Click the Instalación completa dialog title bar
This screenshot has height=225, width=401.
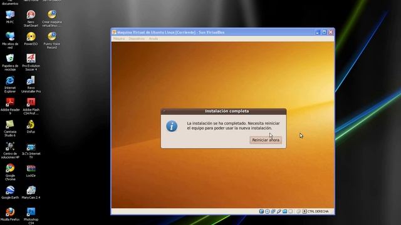(x=224, y=111)
